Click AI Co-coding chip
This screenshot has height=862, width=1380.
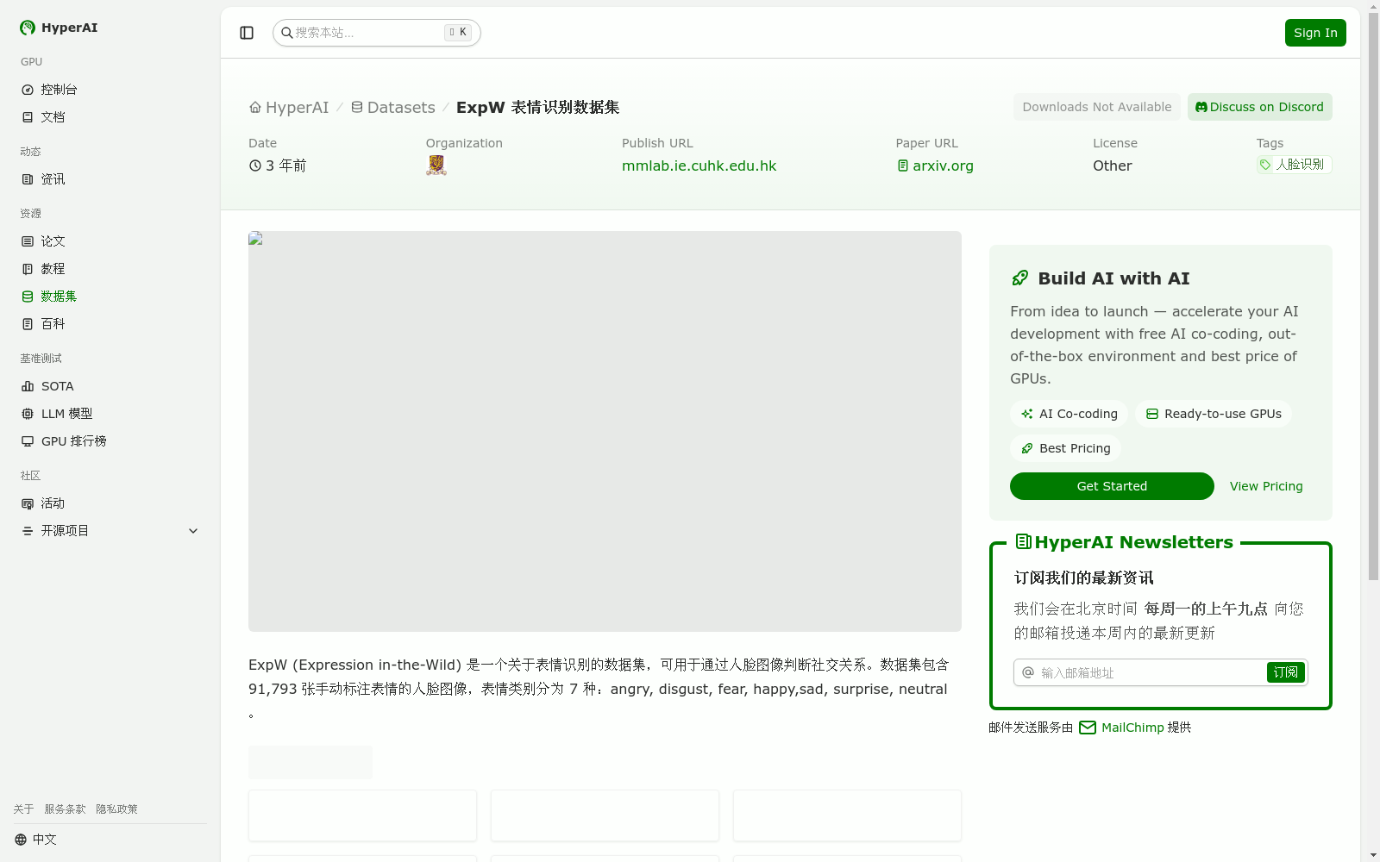(1069, 414)
